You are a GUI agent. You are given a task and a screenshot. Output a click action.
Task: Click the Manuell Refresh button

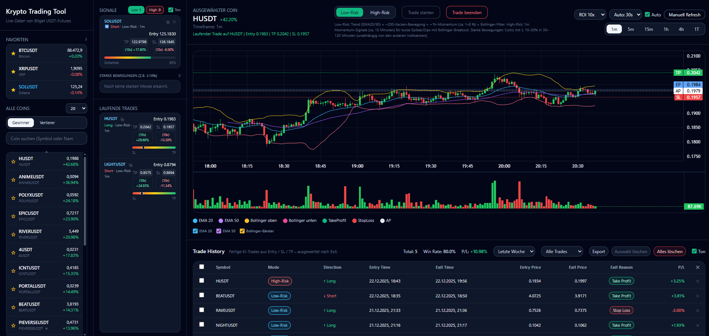click(684, 15)
